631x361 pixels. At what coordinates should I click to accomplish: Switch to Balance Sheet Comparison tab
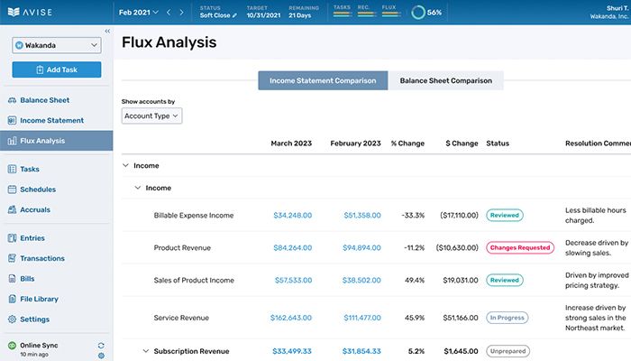[445, 80]
